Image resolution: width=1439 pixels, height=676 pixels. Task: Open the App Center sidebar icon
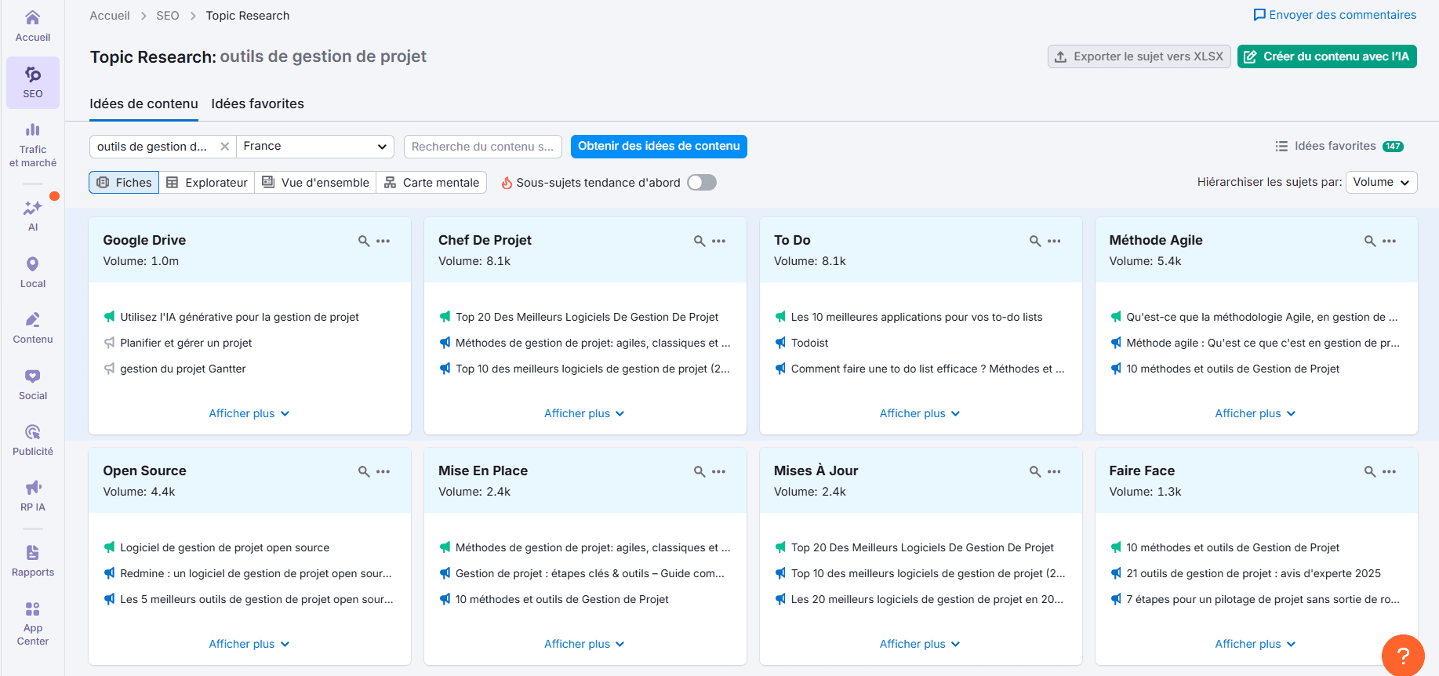click(x=32, y=623)
